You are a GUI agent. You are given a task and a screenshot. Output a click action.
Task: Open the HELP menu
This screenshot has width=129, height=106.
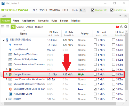tap(65, 10)
